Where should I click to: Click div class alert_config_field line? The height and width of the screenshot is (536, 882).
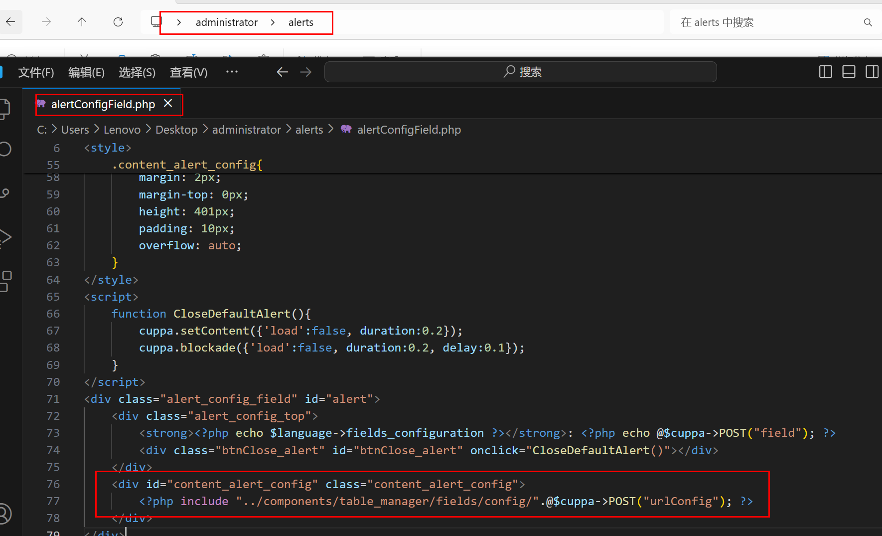click(232, 399)
